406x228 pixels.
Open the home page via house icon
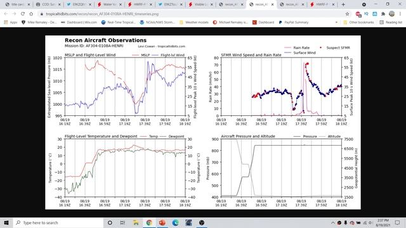tap(31, 14)
